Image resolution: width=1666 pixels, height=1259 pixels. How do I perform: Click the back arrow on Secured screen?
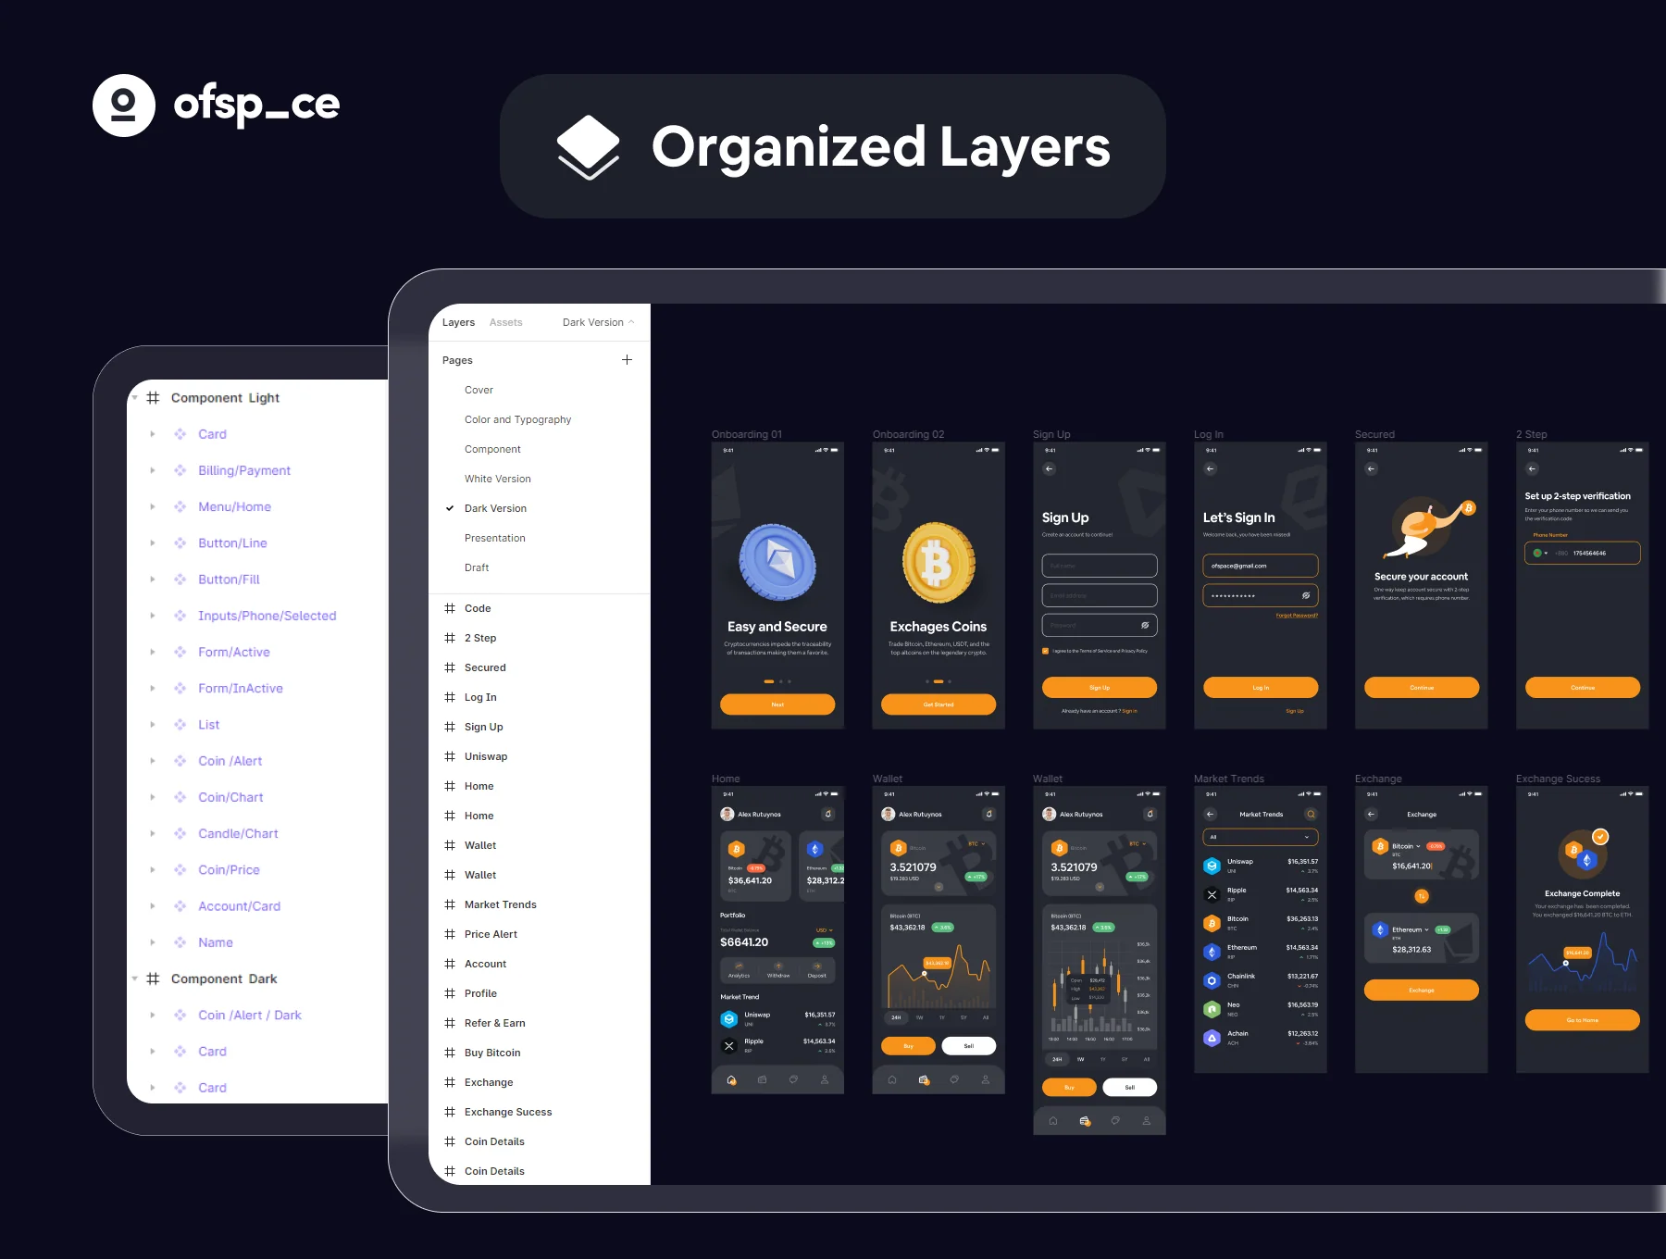[x=1371, y=469]
